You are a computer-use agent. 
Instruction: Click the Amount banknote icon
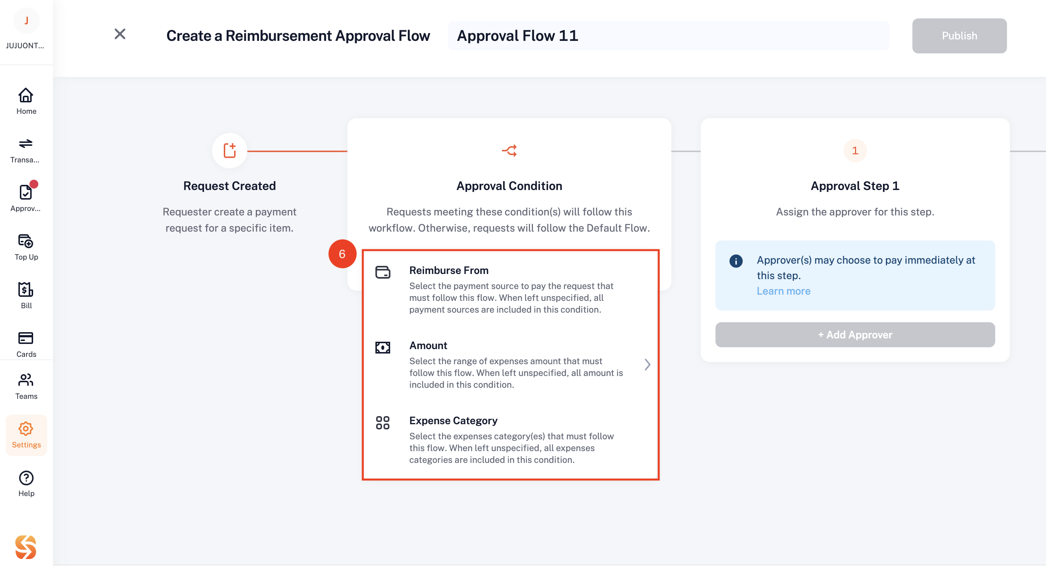(x=382, y=347)
